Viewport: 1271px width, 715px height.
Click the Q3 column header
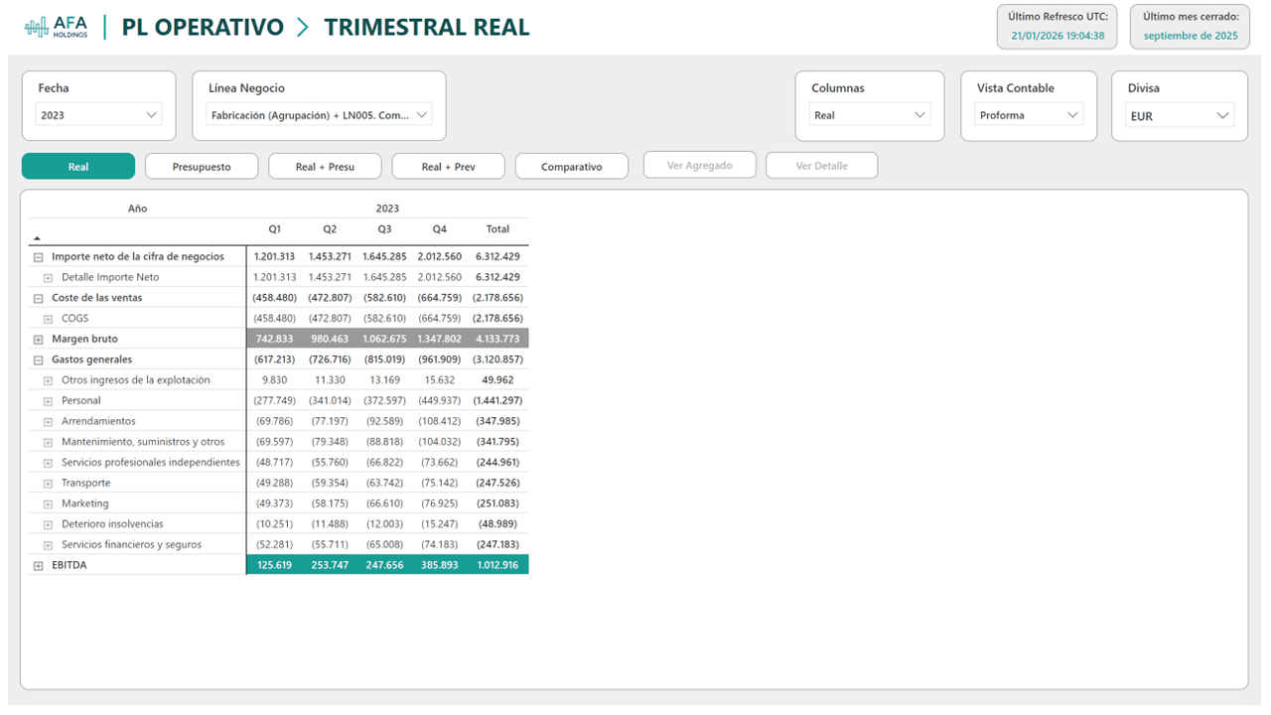384,229
